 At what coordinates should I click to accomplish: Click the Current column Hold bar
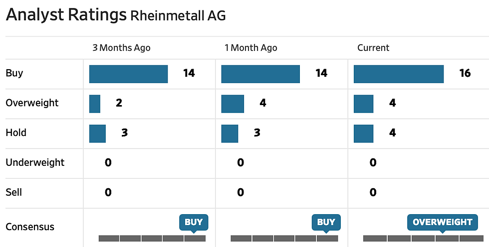(x=363, y=133)
